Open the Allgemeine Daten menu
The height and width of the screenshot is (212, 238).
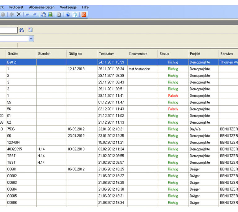(42, 7)
